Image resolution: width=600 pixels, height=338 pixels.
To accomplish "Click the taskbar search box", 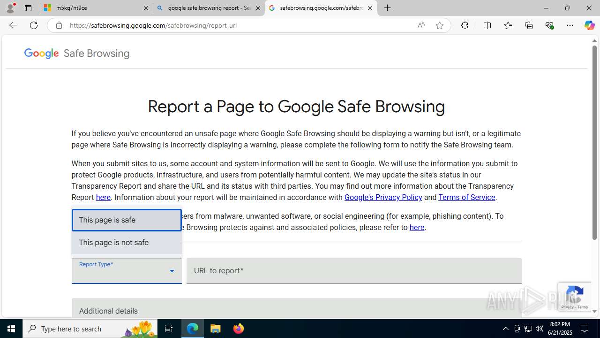I will (x=90, y=329).
